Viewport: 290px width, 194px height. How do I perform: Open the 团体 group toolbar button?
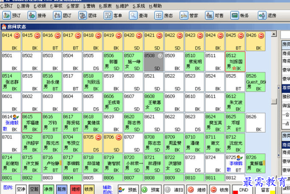(88, 15)
